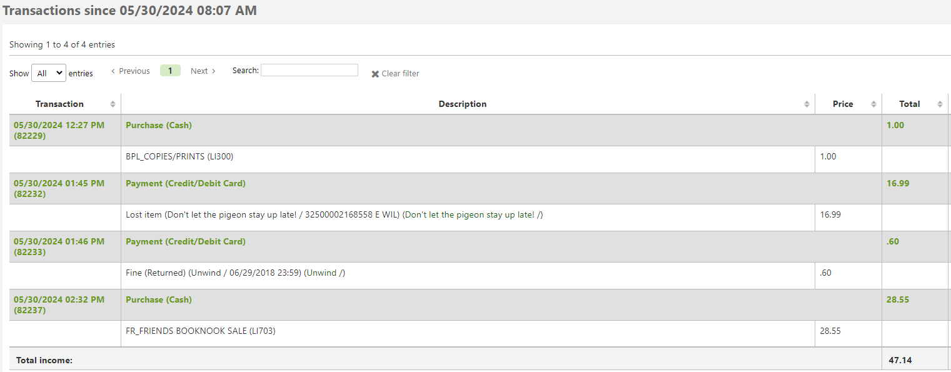Select transaction 82233 at 01:46 PM
The height and width of the screenshot is (372, 951).
click(x=59, y=246)
